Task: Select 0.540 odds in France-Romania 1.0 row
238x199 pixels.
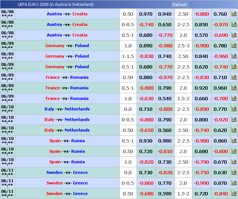Action: [x=165, y=99]
